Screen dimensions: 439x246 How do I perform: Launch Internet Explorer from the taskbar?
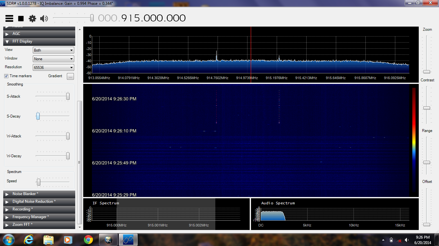coord(29,239)
